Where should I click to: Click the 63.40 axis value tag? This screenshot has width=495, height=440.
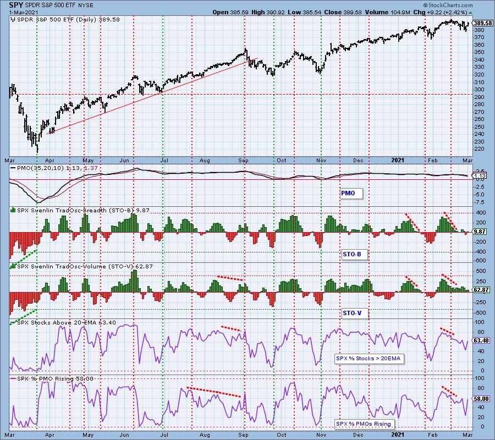[482, 340]
